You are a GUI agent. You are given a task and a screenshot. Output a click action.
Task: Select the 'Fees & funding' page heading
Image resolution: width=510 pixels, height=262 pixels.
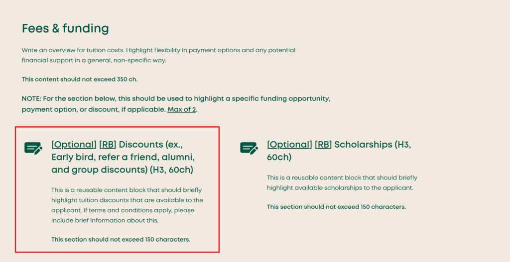click(65, 28)
